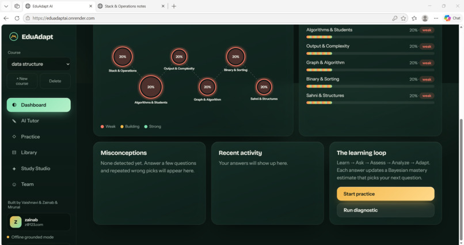Open the Library section
Screen dimensions: 464x245
39,153
